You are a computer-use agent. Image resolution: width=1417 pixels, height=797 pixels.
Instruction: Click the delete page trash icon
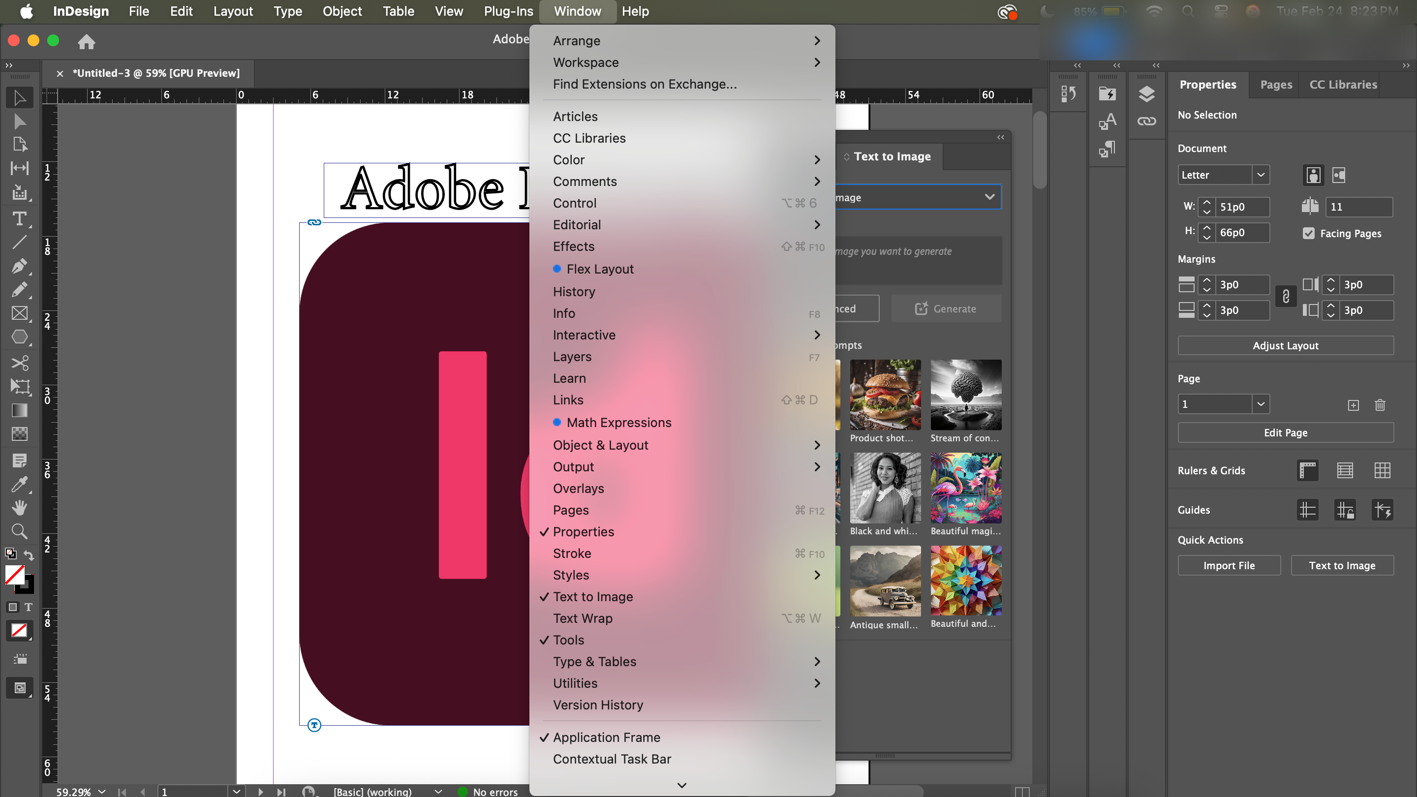click(x=1380, y=405)
